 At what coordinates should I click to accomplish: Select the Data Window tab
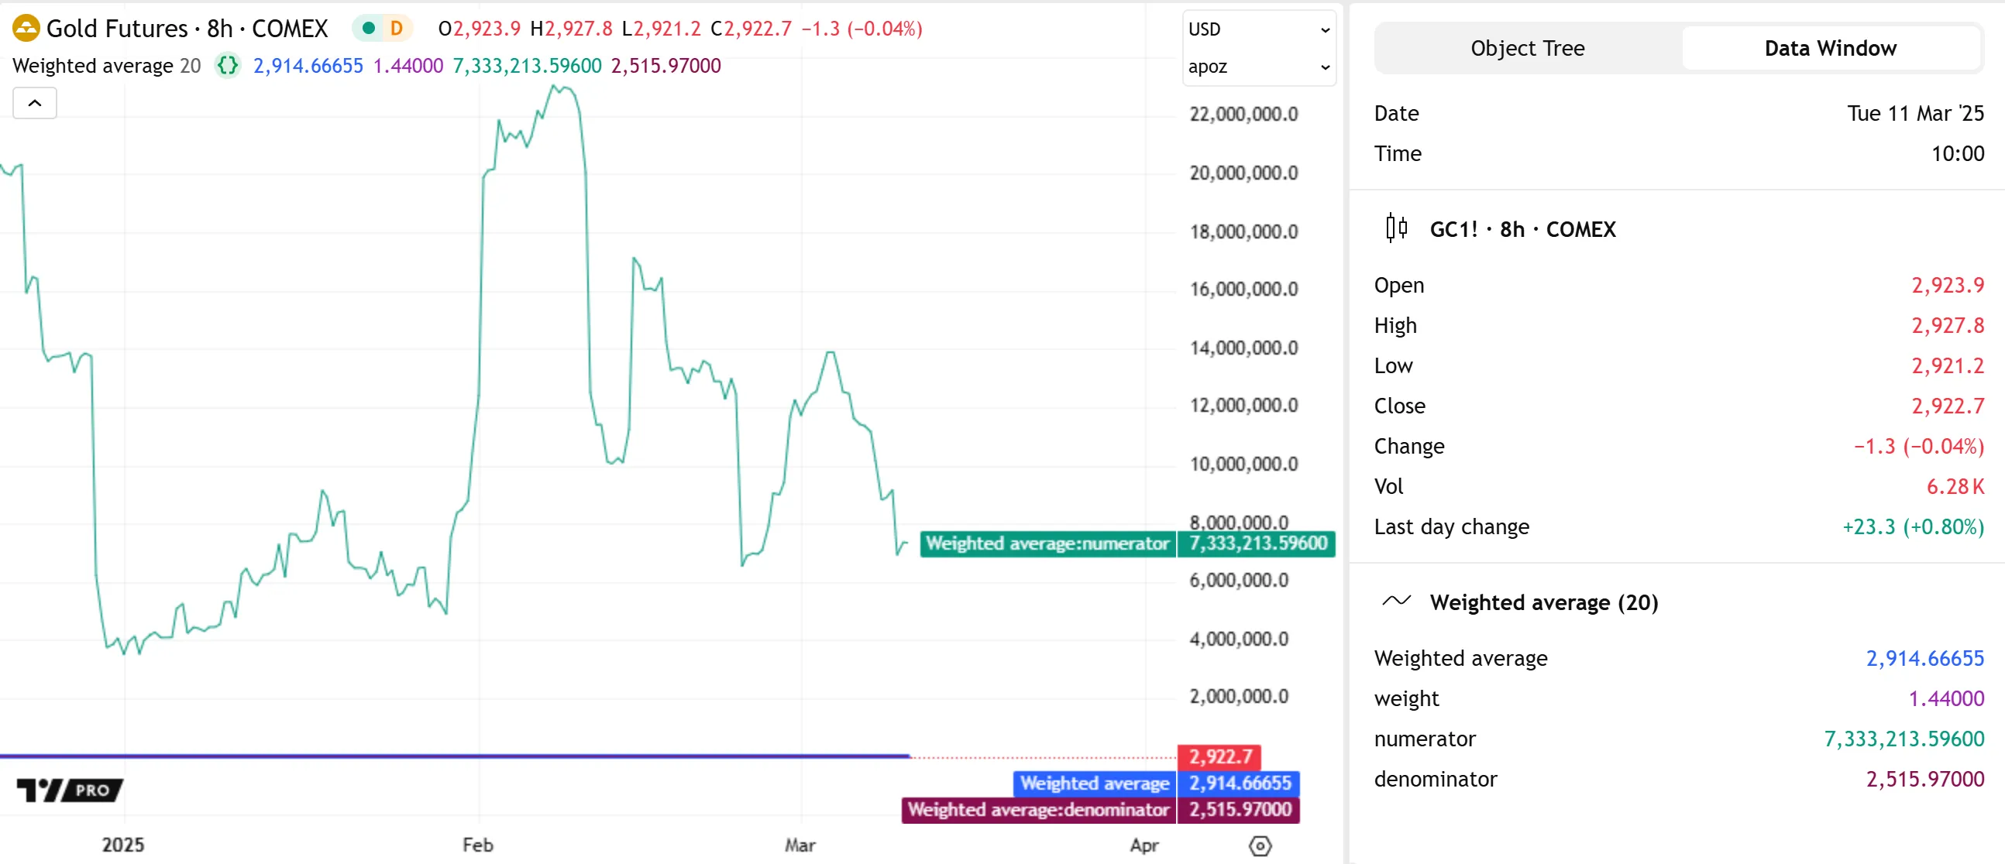[1829, 48]
